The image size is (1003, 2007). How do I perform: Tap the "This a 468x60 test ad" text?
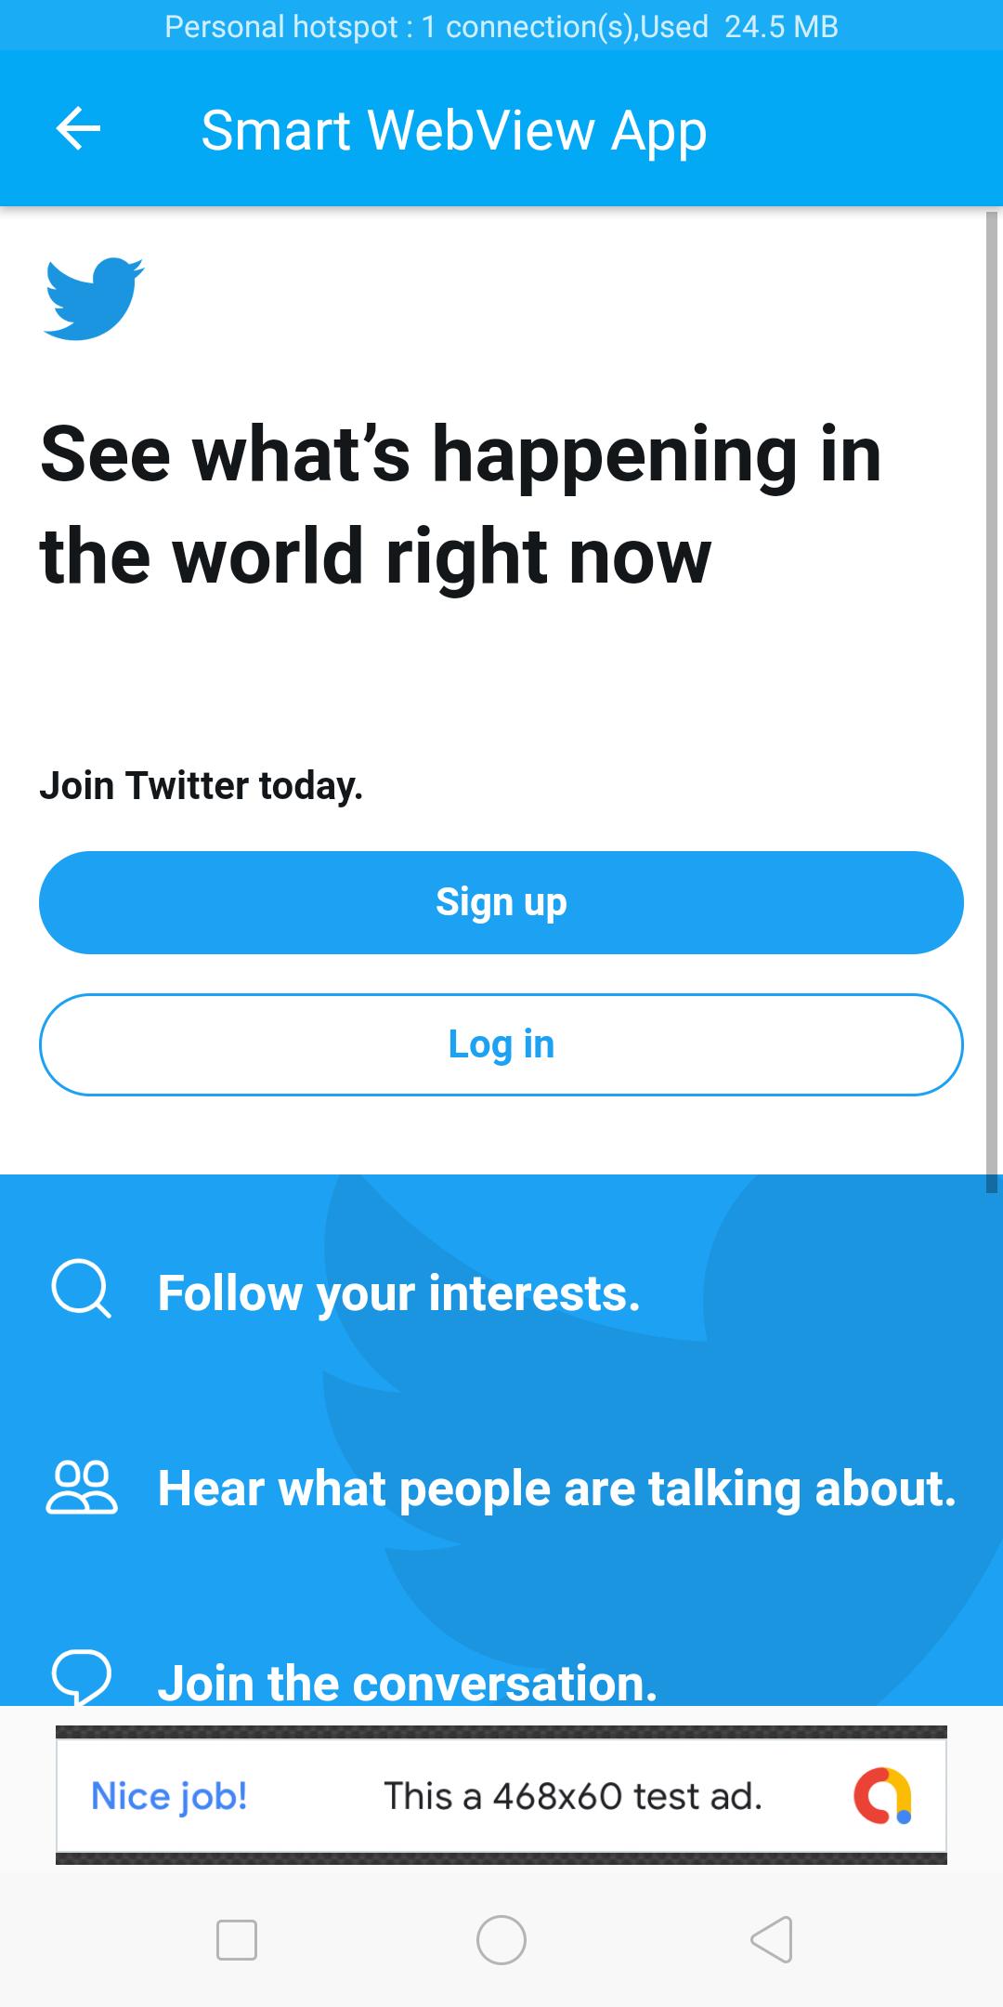572,1796
